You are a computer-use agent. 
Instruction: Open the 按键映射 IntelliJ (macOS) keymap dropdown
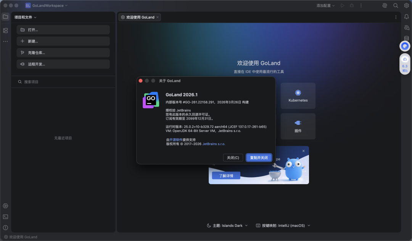pos(283,225)
